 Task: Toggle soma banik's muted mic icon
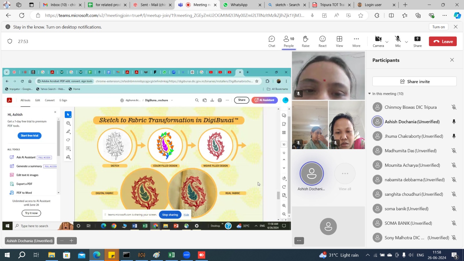(x=454, y=209)
